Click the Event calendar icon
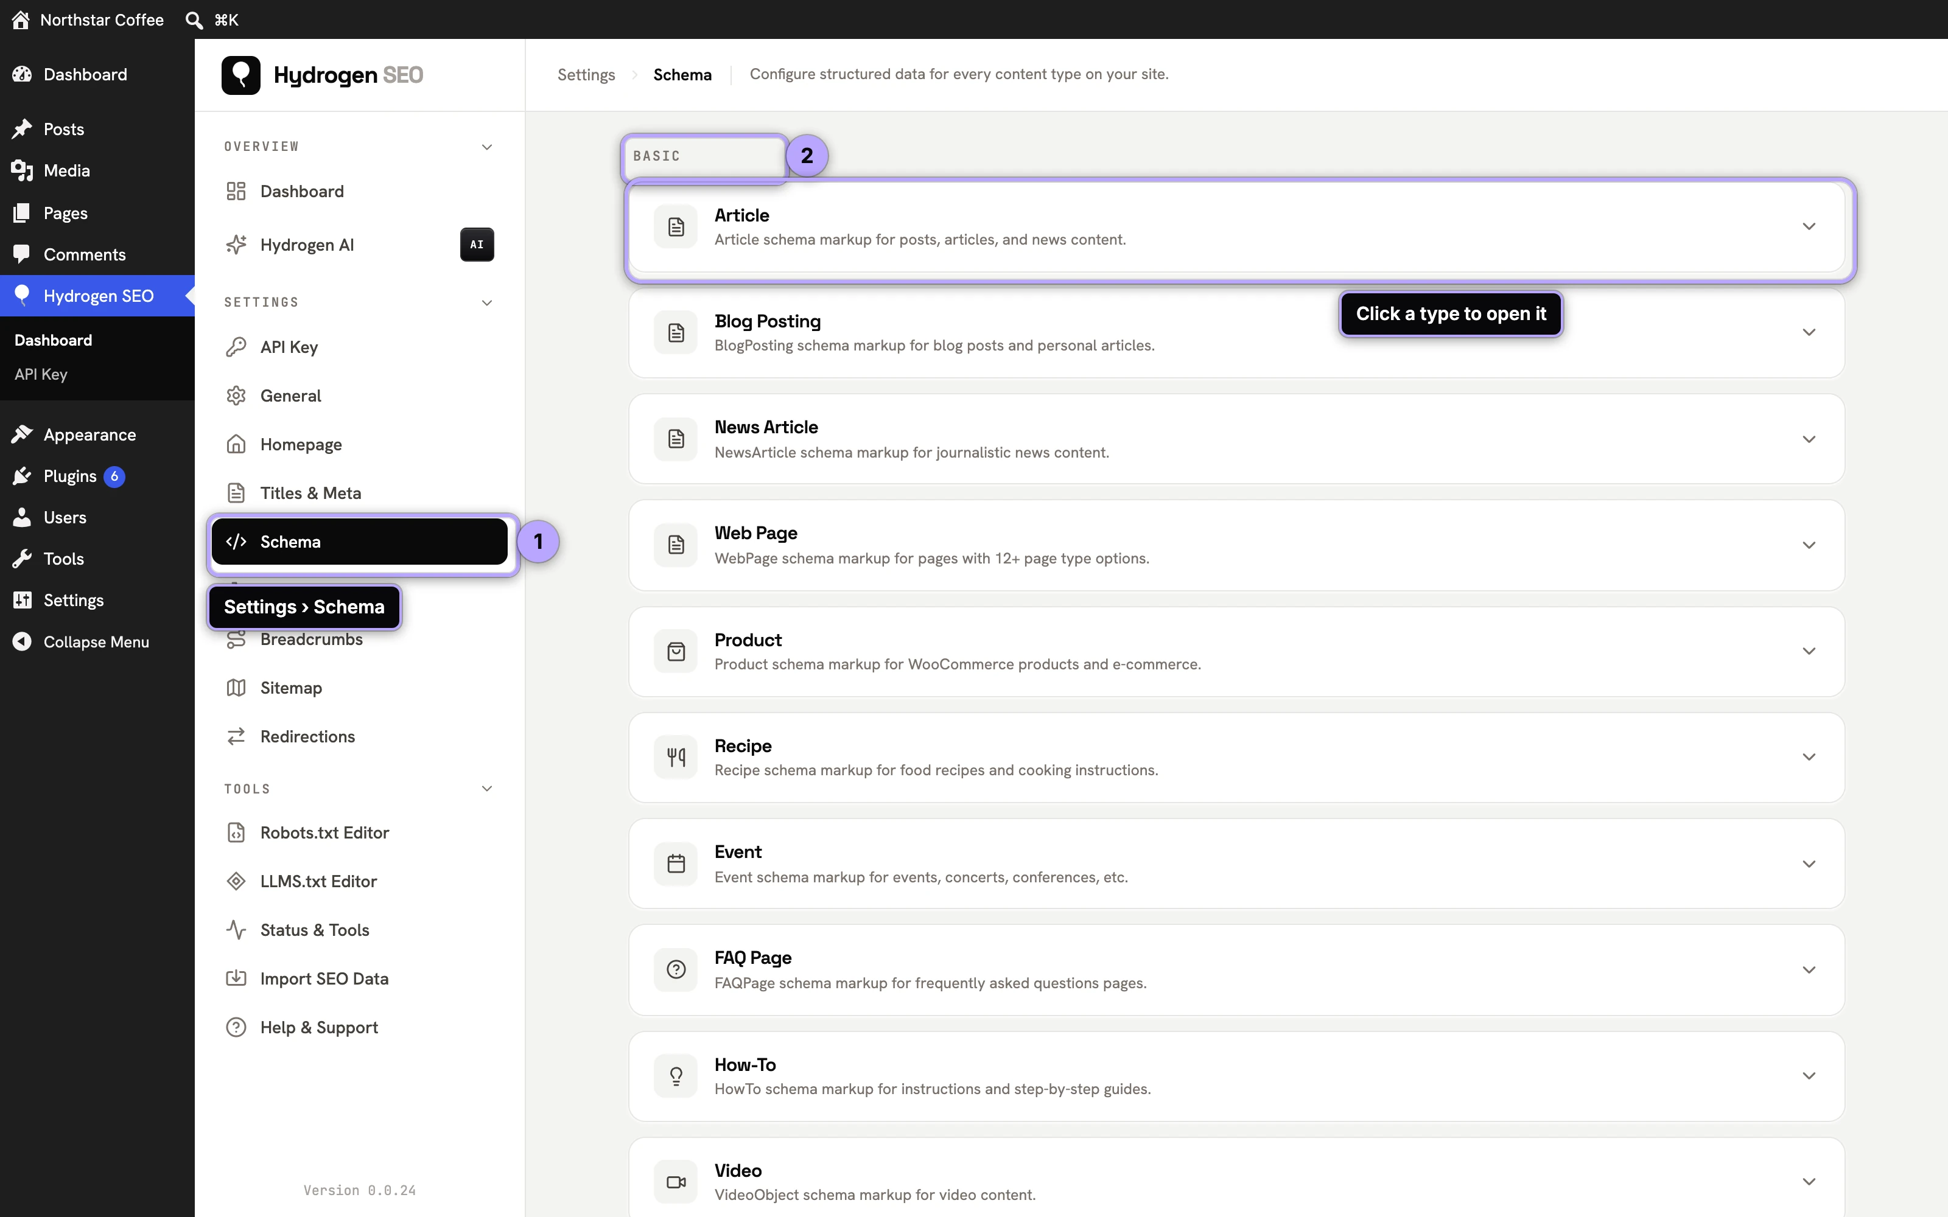 (x=676, y=863)
